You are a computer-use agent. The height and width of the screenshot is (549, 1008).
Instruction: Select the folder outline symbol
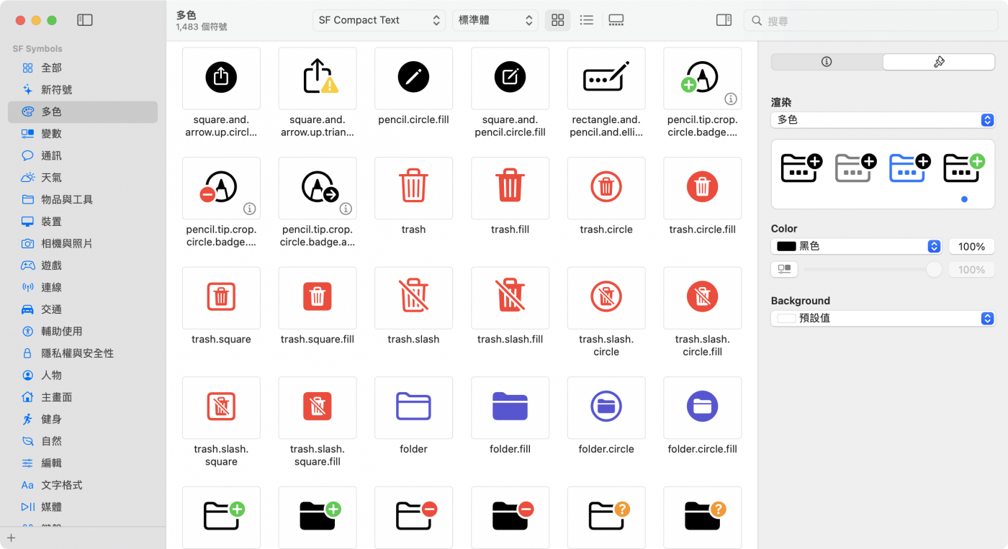[x=413, y=408]
